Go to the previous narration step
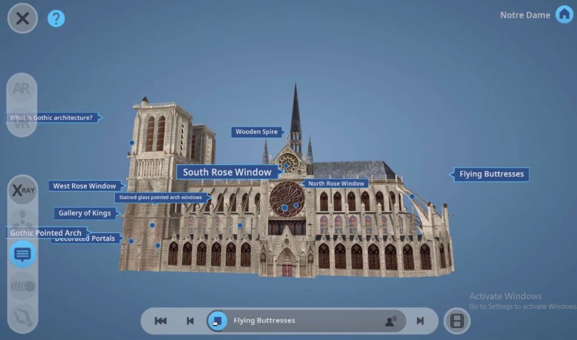 pyautogui.click(x=190, y=321)
